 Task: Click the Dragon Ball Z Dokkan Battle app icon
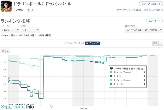[x=6, y=6]
